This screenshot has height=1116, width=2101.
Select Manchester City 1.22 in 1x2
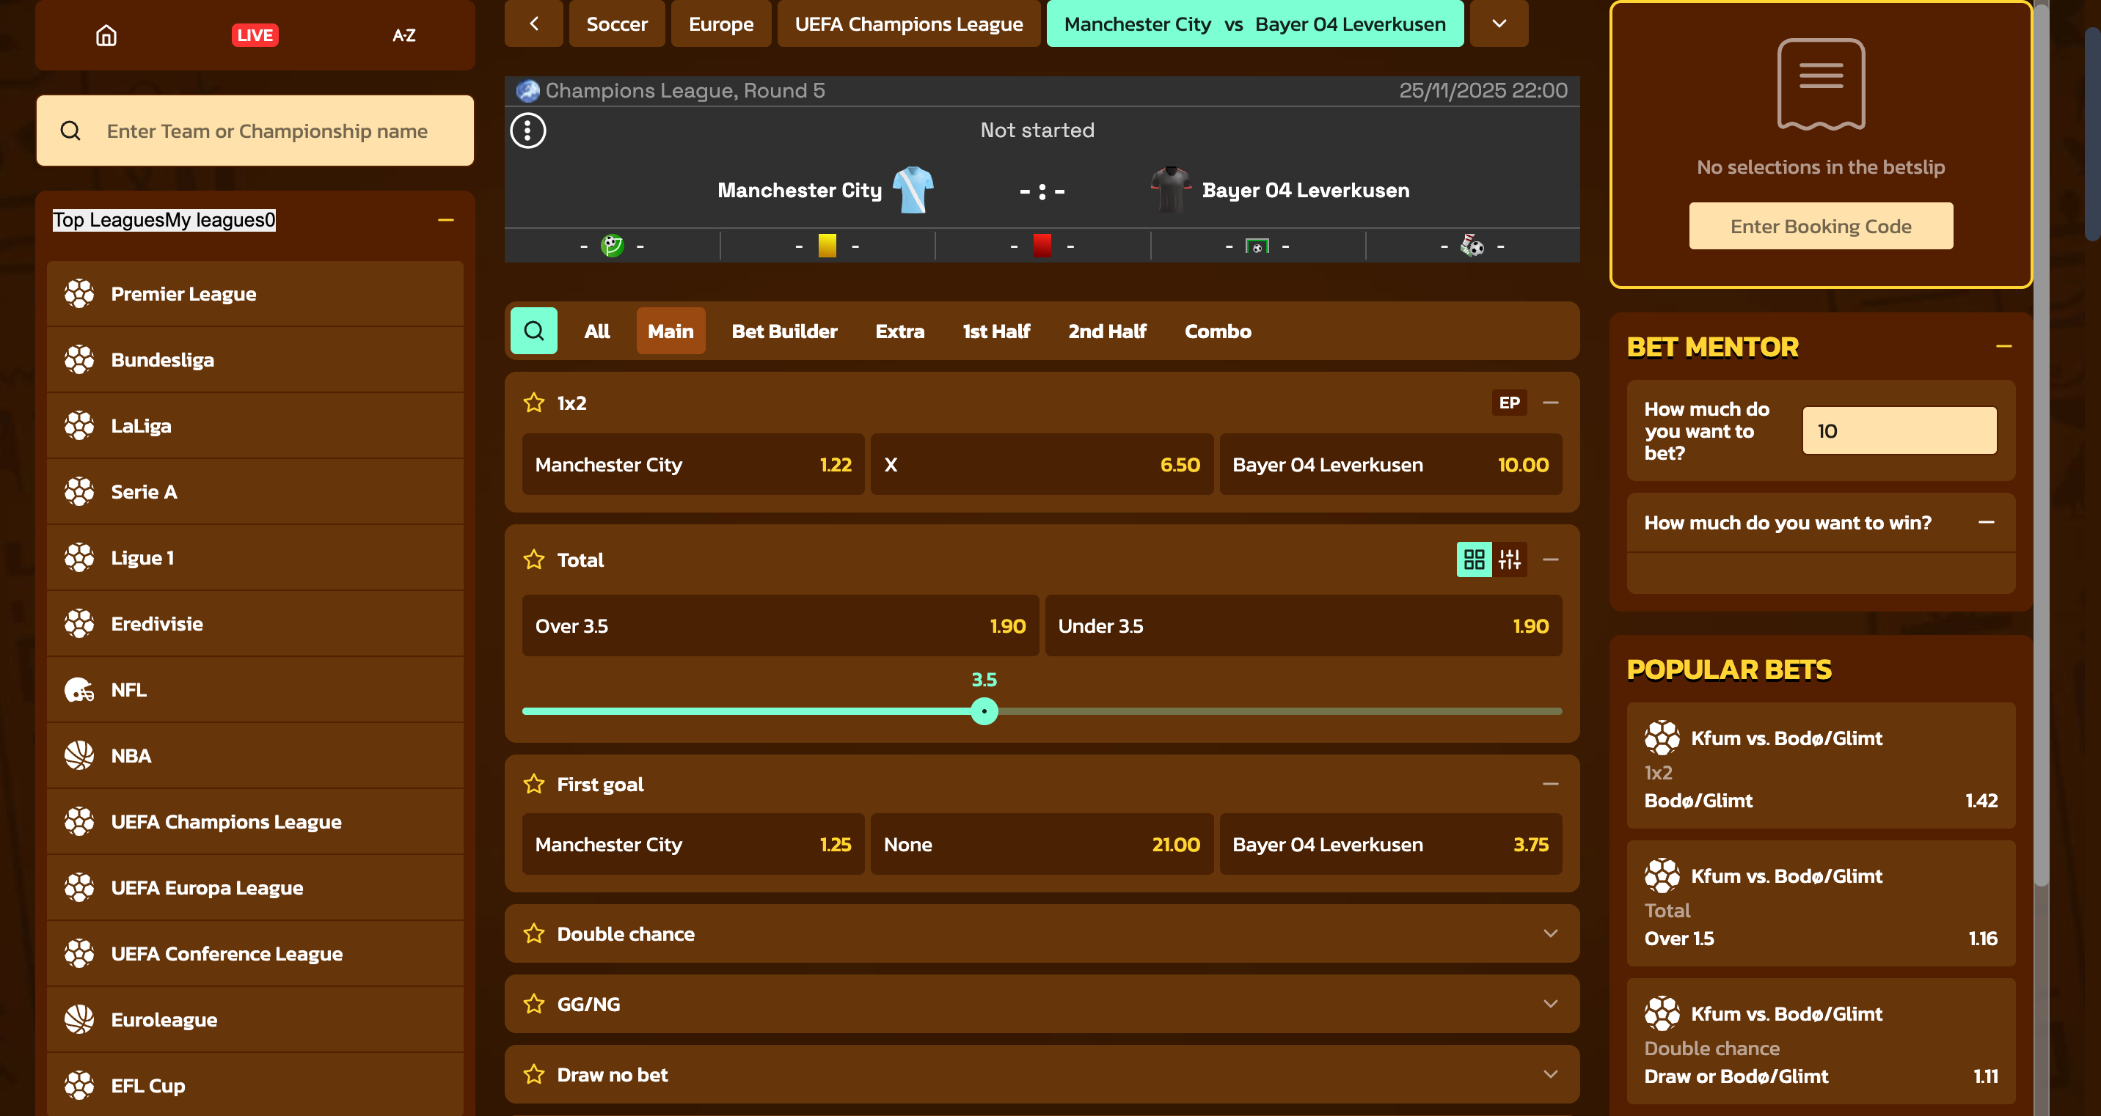tap(693, 465)
